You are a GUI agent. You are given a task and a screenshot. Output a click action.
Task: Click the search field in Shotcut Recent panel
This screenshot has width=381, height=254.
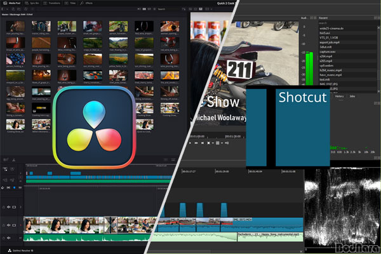click(347, 23)
